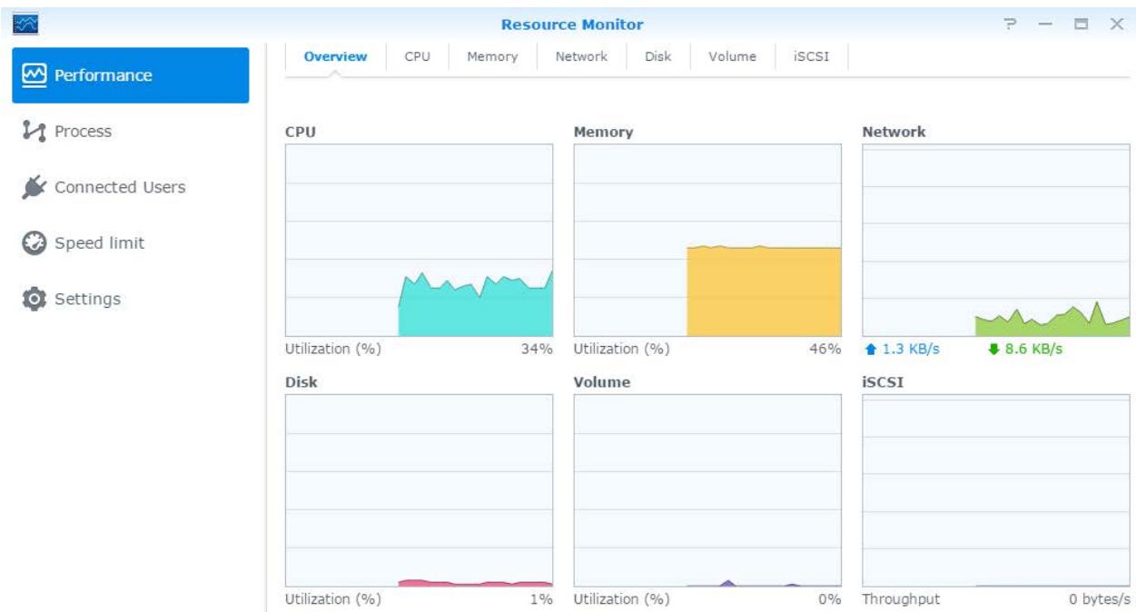The height and width of the screenshot is (612, 1136).
Task: Click the Network traffic graph
Action: (996, 241)
